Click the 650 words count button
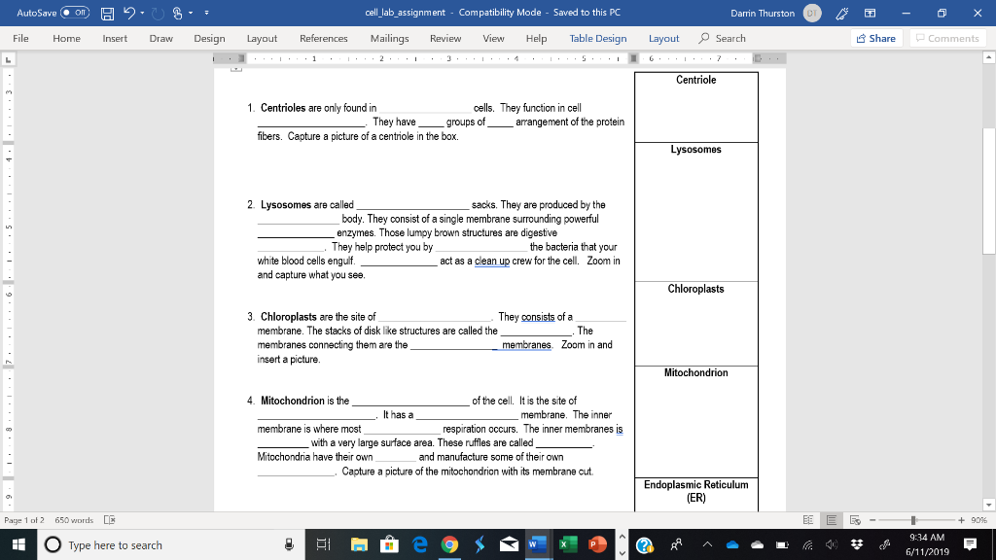996x560 pixels. click(75, 518)
